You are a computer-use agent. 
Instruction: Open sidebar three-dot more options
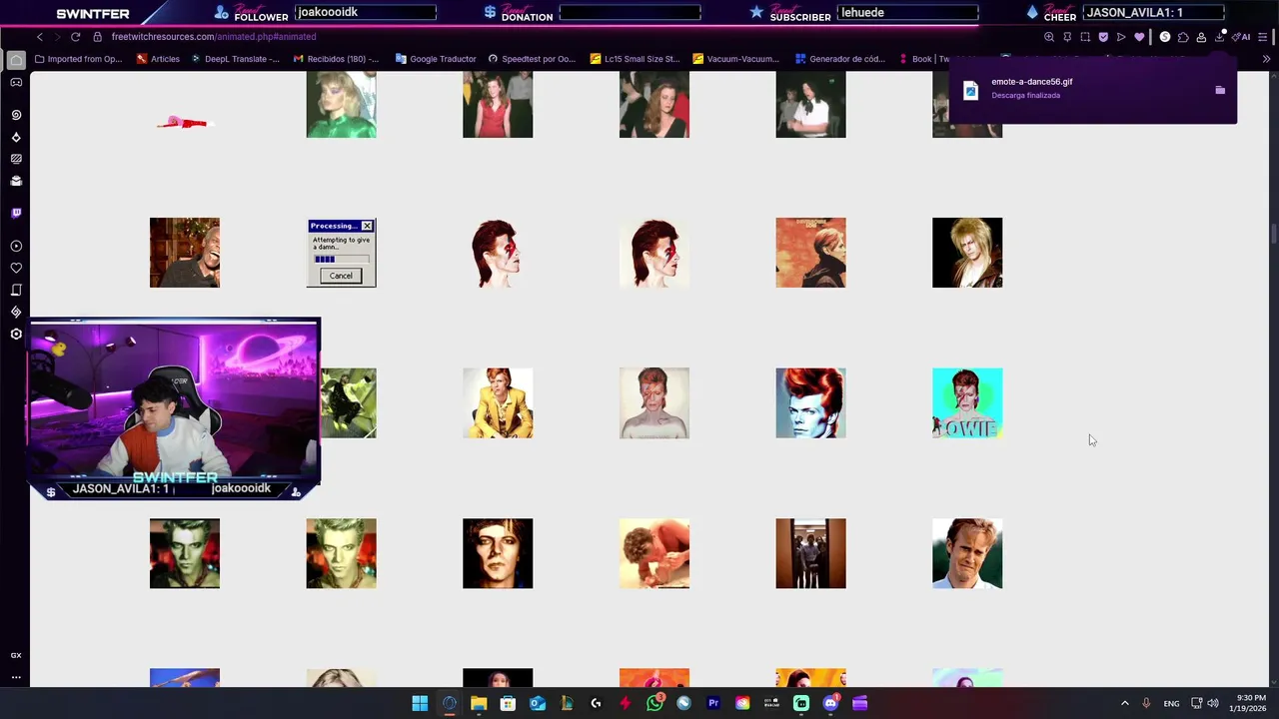click(16, 677)
